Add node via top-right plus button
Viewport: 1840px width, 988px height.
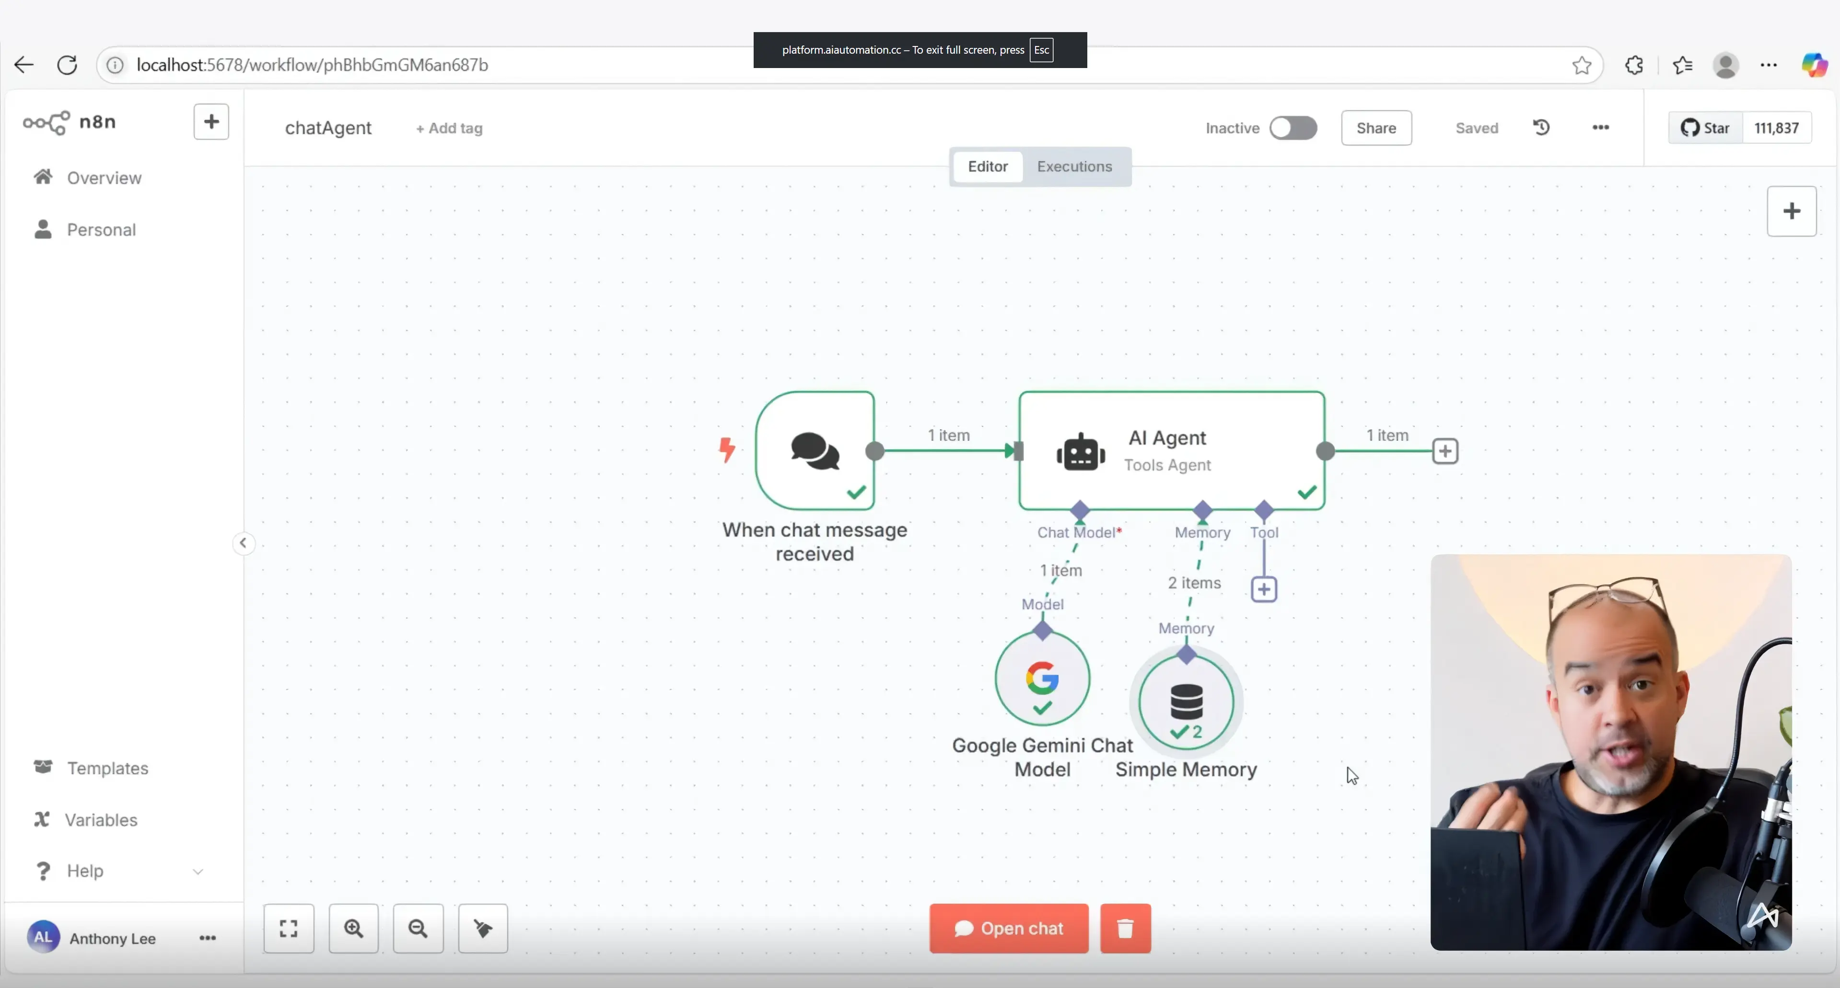(x=1792, y=211)
